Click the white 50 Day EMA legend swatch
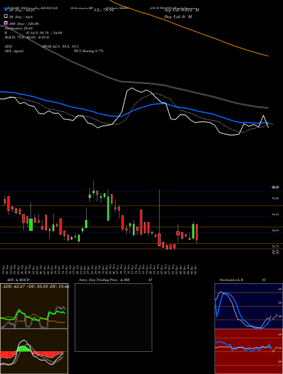The image size is (283, 374). coord(6,16)
